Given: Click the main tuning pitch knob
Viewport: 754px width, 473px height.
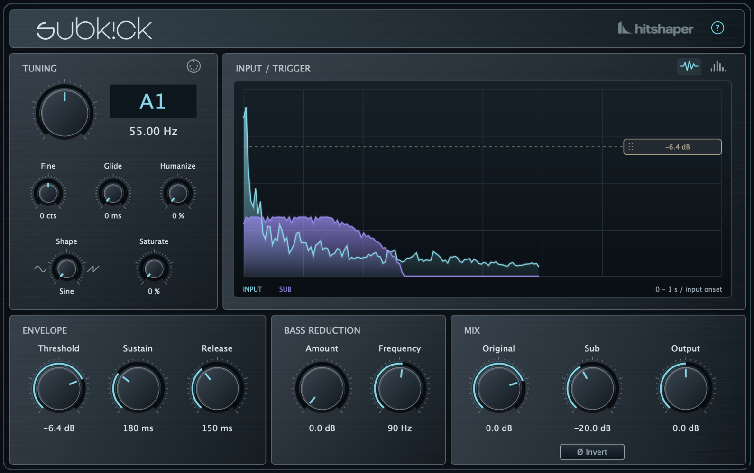Looking at the screenshot, I should [x=64, y=112].
